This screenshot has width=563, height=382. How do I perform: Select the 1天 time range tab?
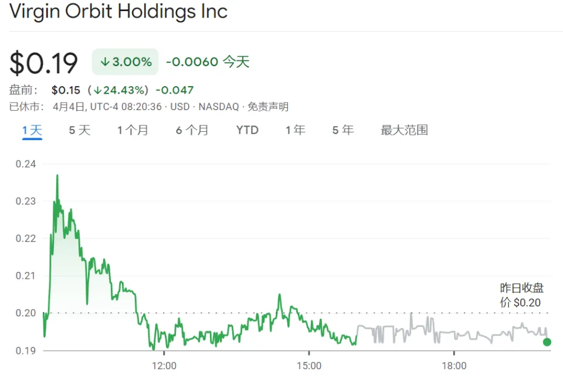pyautogui.click(x=32, y=130)
